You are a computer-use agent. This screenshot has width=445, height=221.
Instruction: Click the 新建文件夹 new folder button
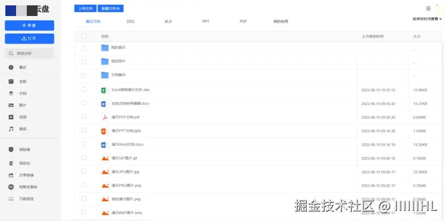110,9
